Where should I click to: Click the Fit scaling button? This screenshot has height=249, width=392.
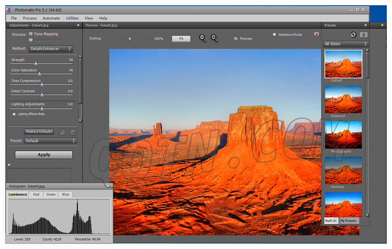pos(181,38)
